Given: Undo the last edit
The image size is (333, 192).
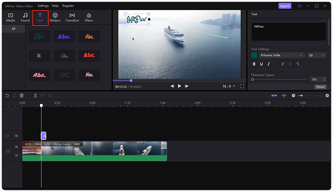Looking at the screenshot, I should point(7,95).
